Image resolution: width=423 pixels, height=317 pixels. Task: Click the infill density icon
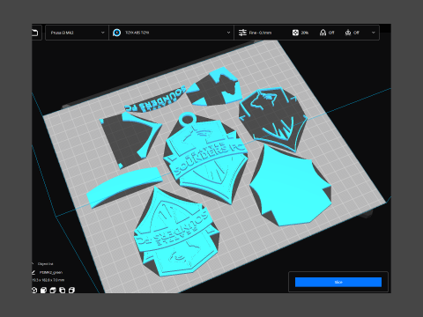[x=295, y=33]
